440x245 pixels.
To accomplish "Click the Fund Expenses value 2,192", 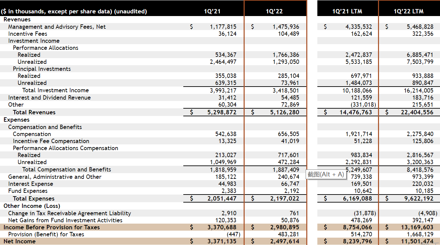I will click(x=292, y=191).
